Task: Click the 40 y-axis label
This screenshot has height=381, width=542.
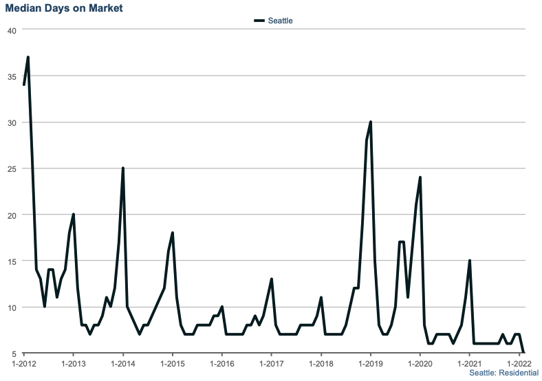Action: (x=12, y=30)
